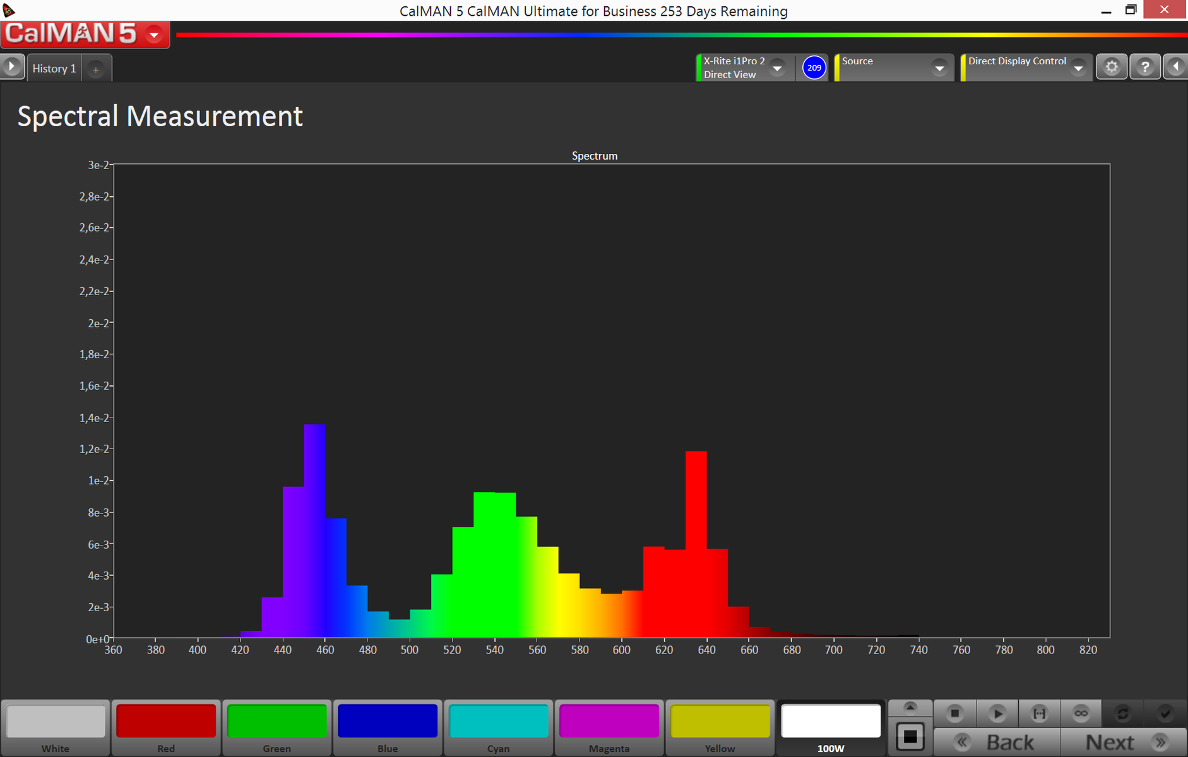Click the Back button

point(997,742)
